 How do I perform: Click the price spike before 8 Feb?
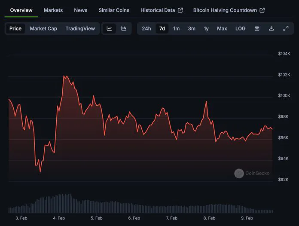[206, 102]
